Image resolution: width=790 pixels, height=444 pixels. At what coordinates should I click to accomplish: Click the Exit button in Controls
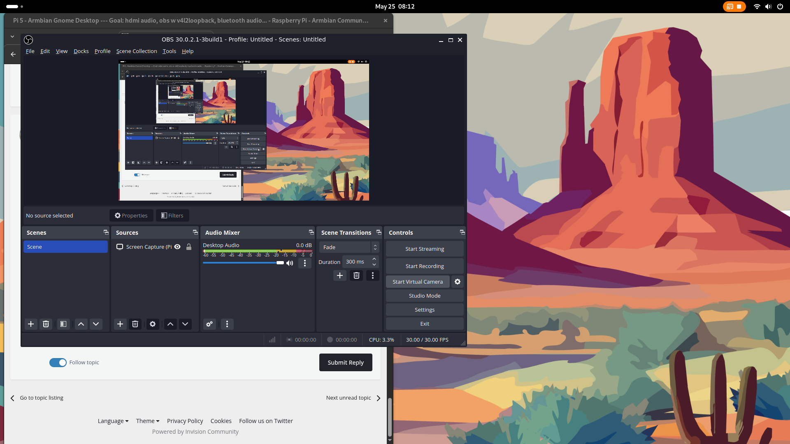point(425,324)
